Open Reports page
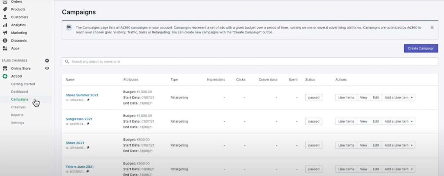 pos(17,115)
